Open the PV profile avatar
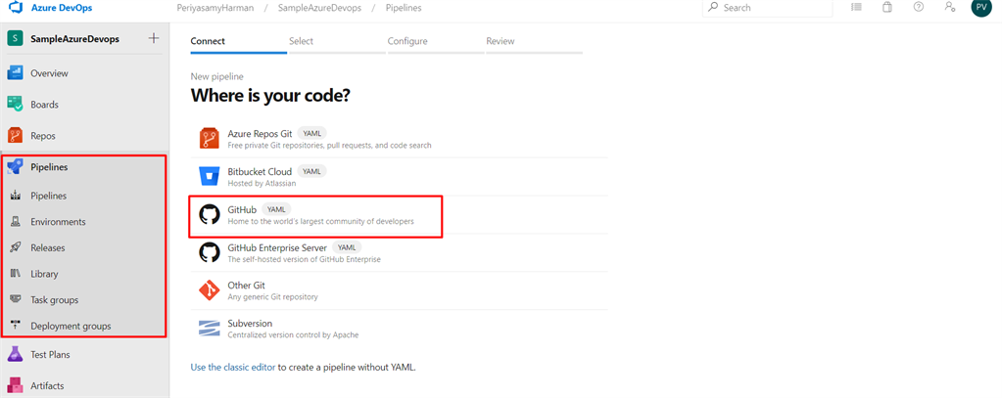This screenshot has width=1002, height=398. 980,7
